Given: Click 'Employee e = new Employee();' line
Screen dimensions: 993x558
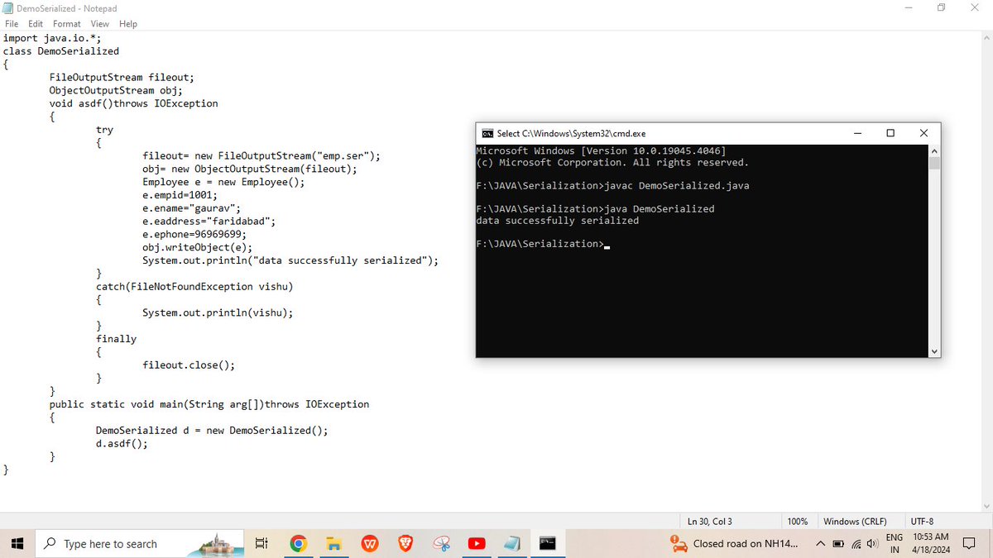Looking at the screenshot, I should pyautogui.click(x=223, y=182).
